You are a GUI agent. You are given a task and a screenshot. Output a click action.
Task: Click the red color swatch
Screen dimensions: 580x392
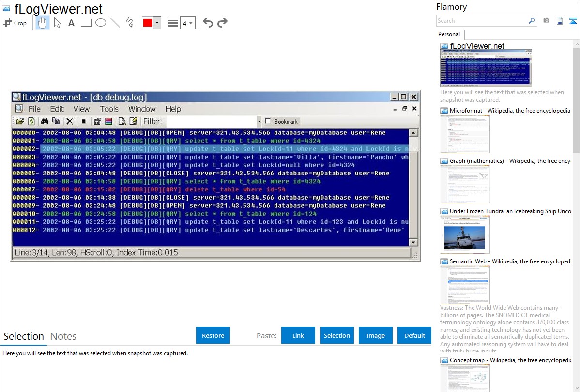[x=148, y=23]
